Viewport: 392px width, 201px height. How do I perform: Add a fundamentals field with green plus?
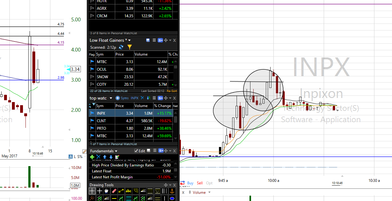[92, 157]
